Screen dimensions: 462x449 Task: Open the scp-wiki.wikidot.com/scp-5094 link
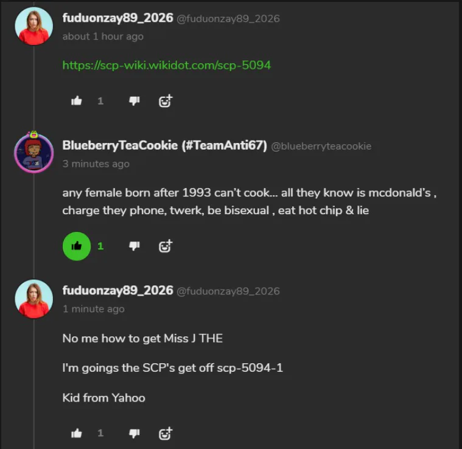pos(166,65)
